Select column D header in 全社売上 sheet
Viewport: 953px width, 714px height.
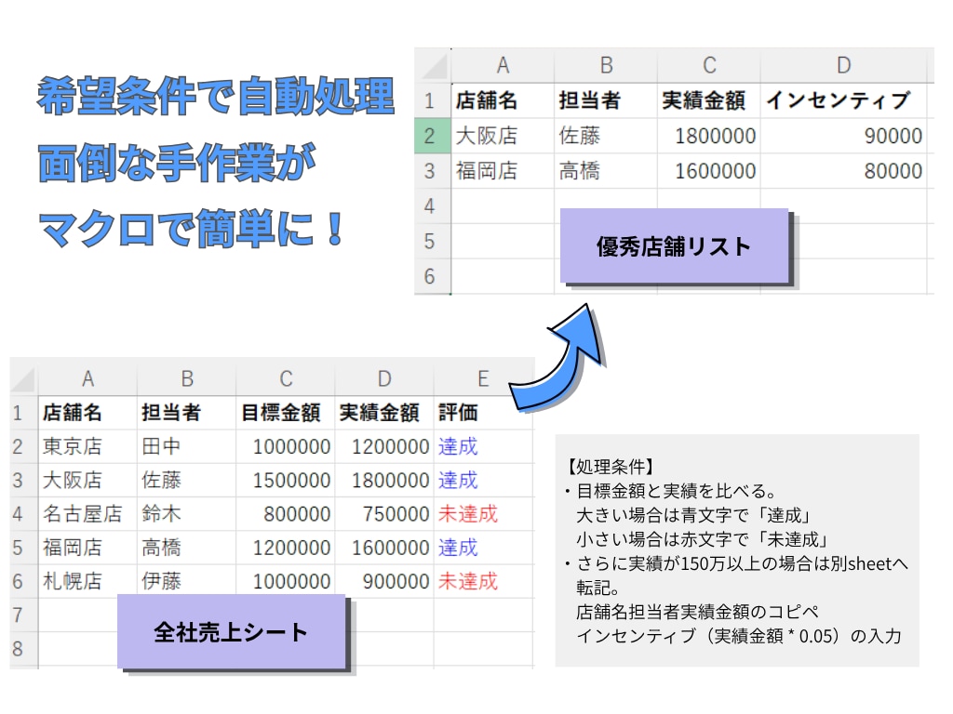384,379
